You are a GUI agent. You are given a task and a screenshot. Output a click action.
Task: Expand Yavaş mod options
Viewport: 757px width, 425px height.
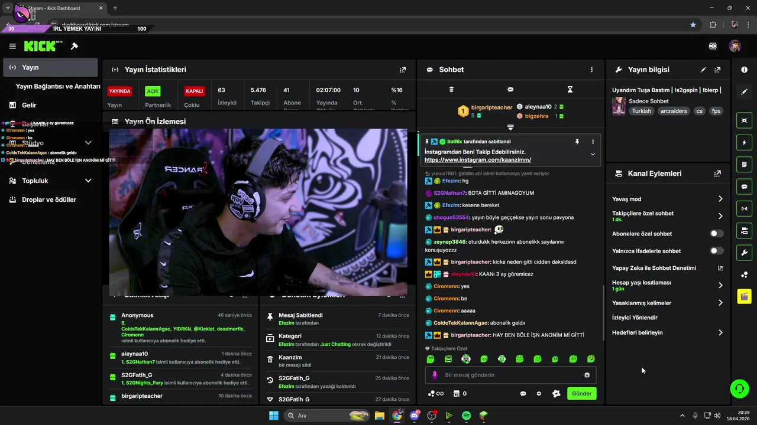(x=720, y=199)
